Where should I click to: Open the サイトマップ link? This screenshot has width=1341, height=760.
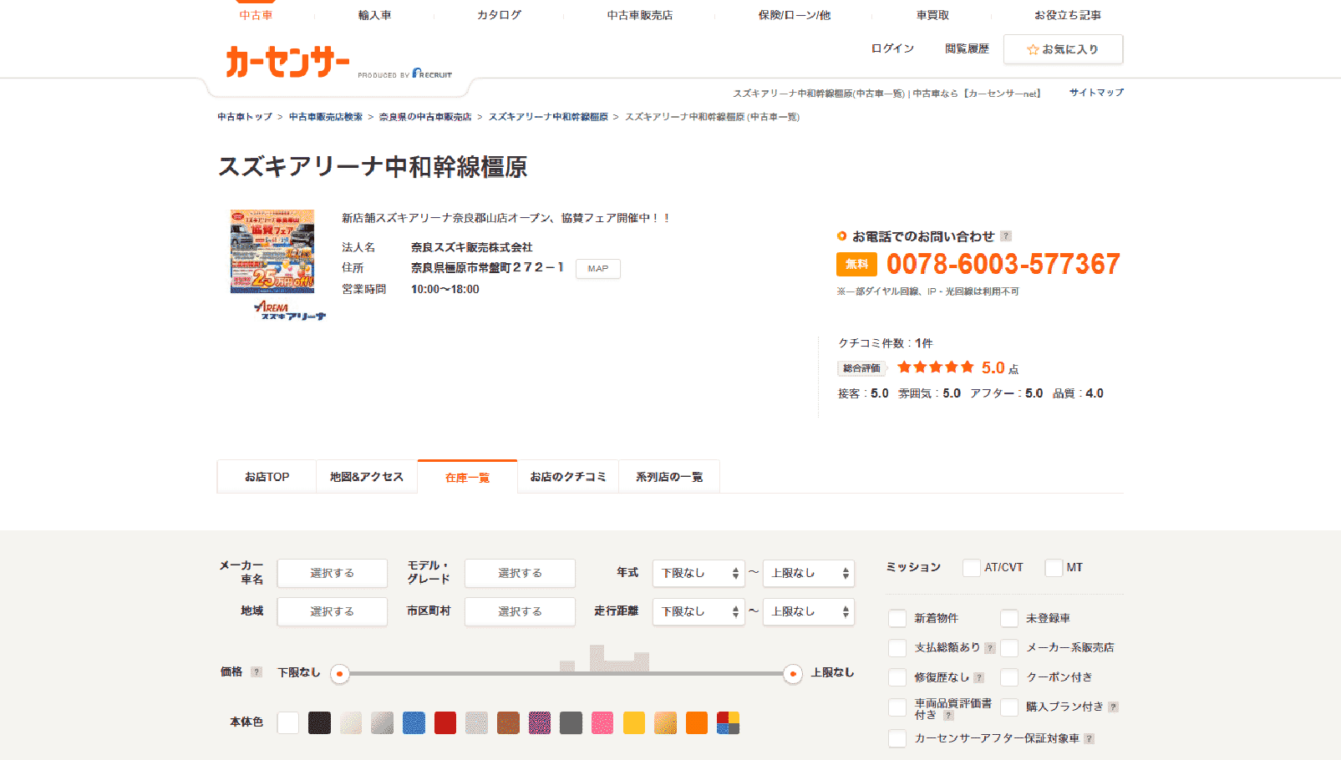[1096, 93]
